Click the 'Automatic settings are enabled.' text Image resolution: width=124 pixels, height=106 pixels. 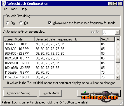pos(24,32)
